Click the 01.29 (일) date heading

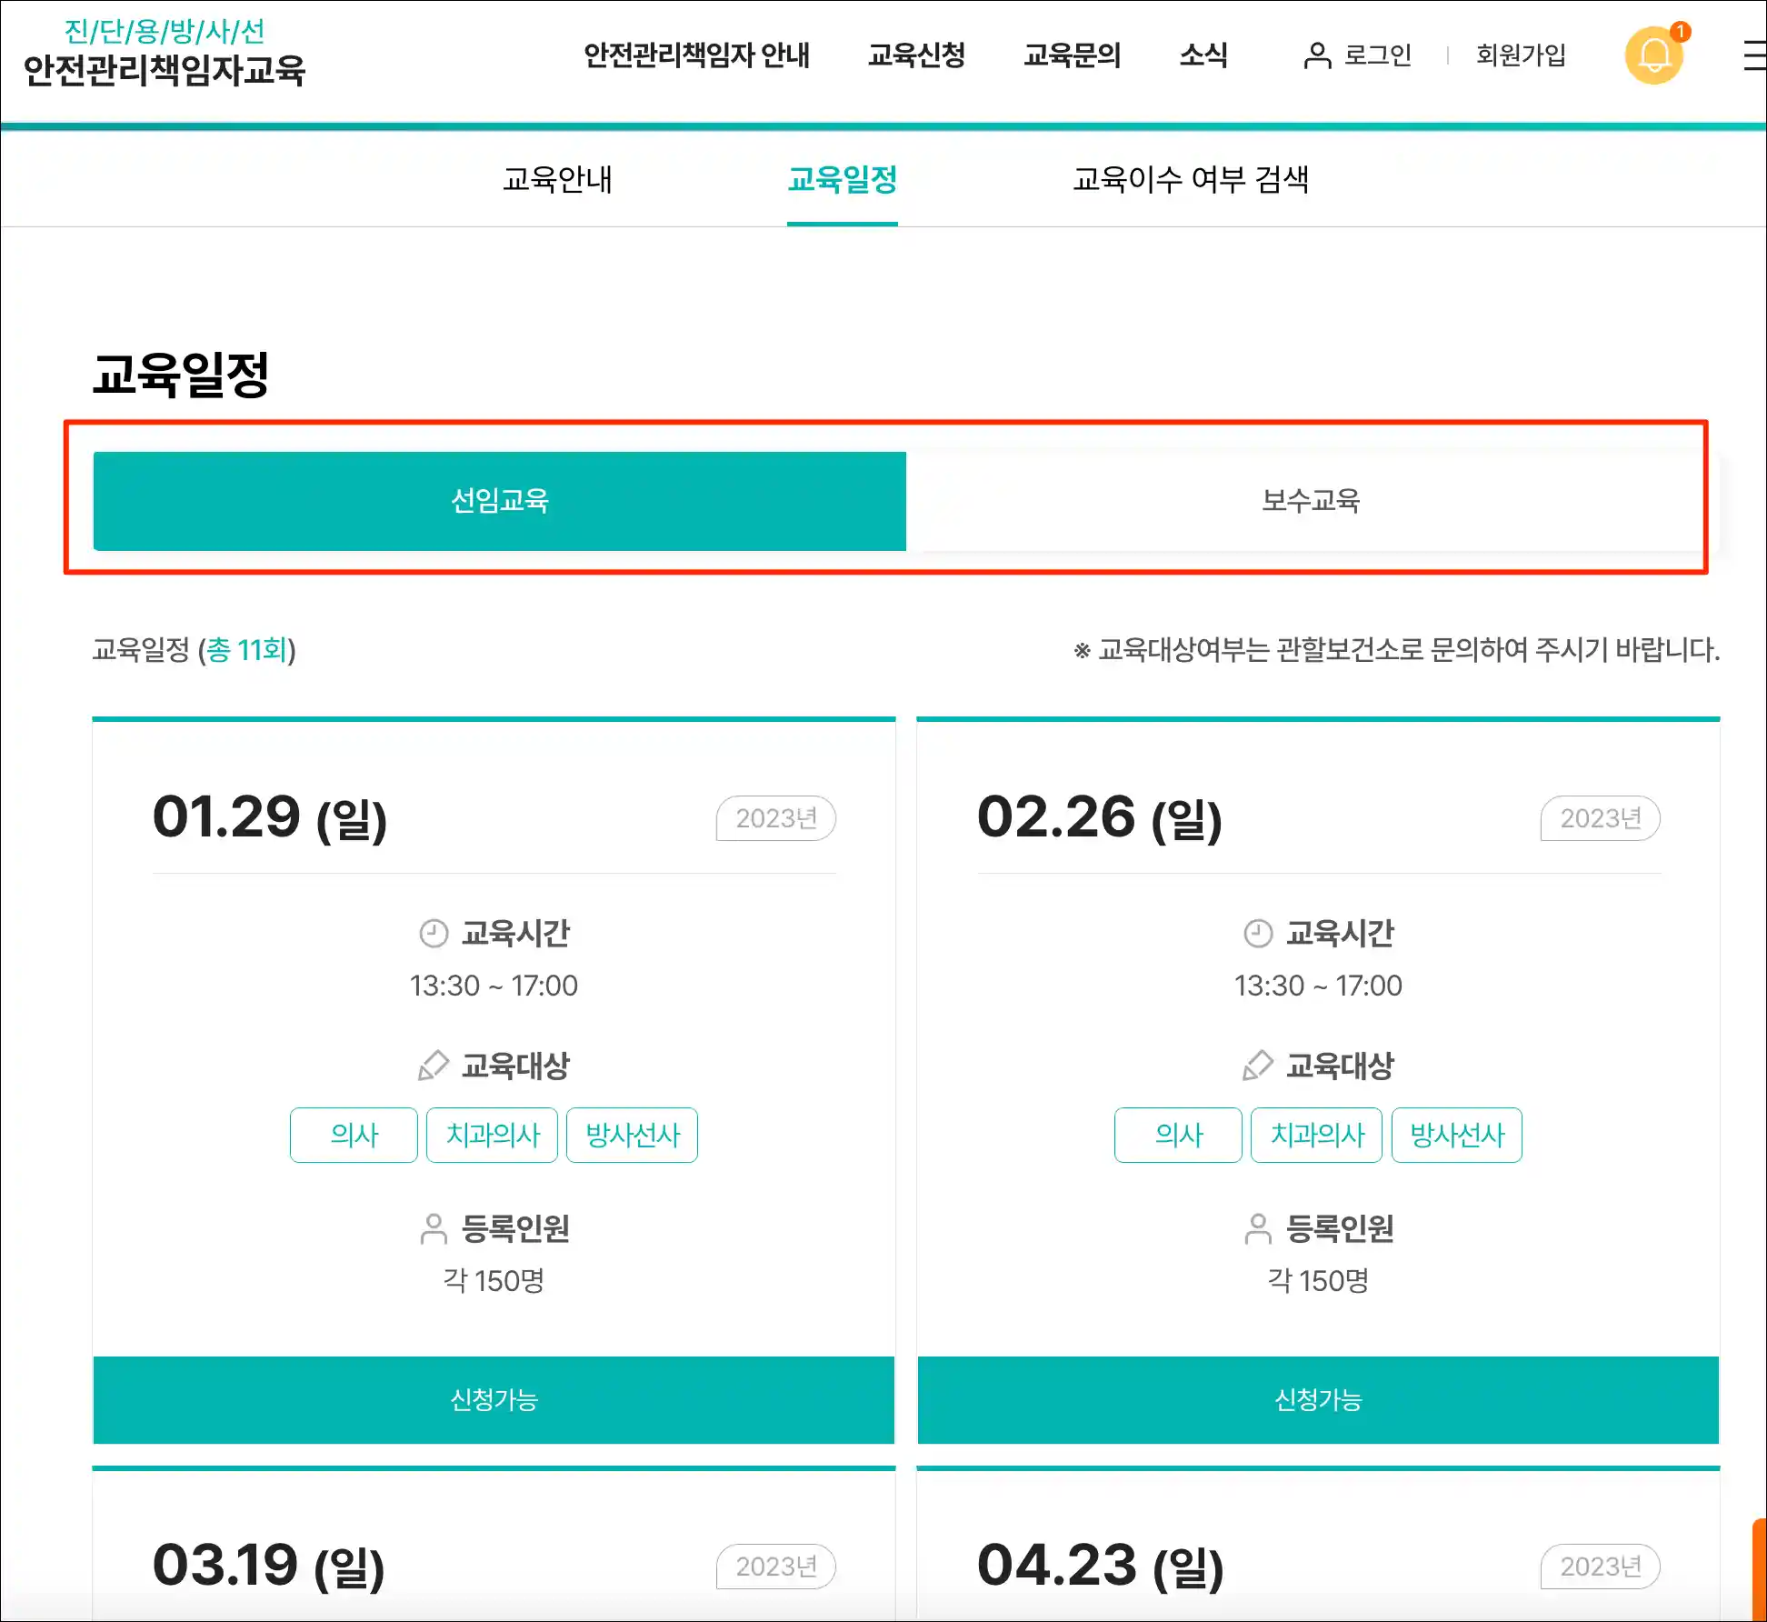click(270, 817)
